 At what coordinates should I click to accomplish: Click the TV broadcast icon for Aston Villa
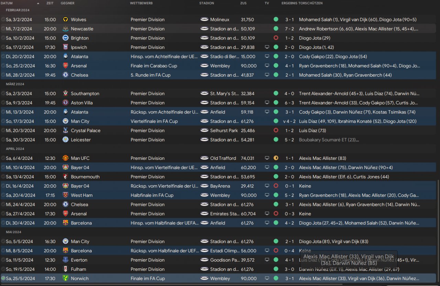267,103
